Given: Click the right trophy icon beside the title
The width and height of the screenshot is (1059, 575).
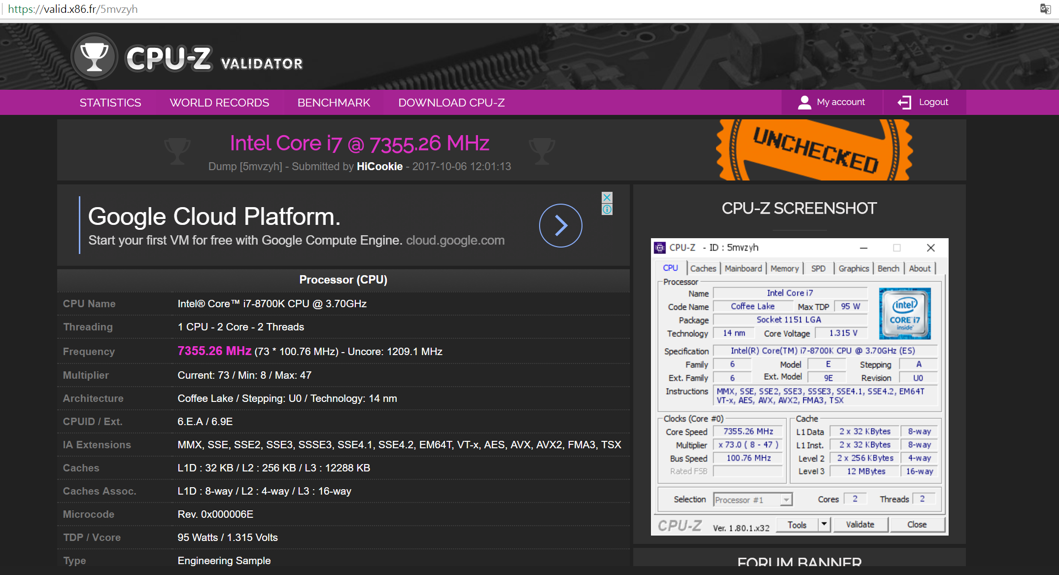Looking at the screenshot, I should pyautogui.click(x=542, y=151).
